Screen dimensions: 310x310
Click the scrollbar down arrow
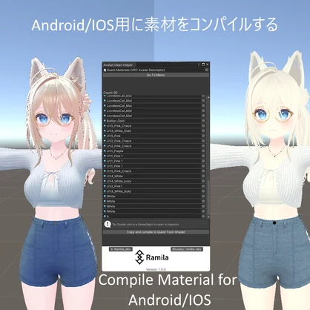pyautogui.click(x=208, y=217)
